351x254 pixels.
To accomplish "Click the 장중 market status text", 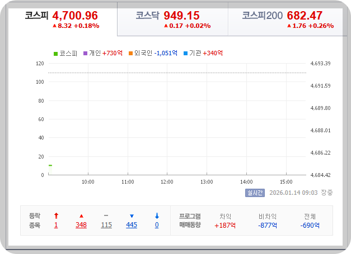I will point(327,193).
